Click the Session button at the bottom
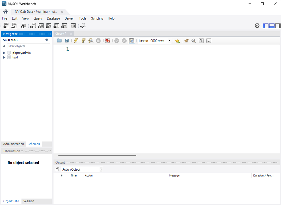Viewport: 281px width, 205px height. click(28, 201)
